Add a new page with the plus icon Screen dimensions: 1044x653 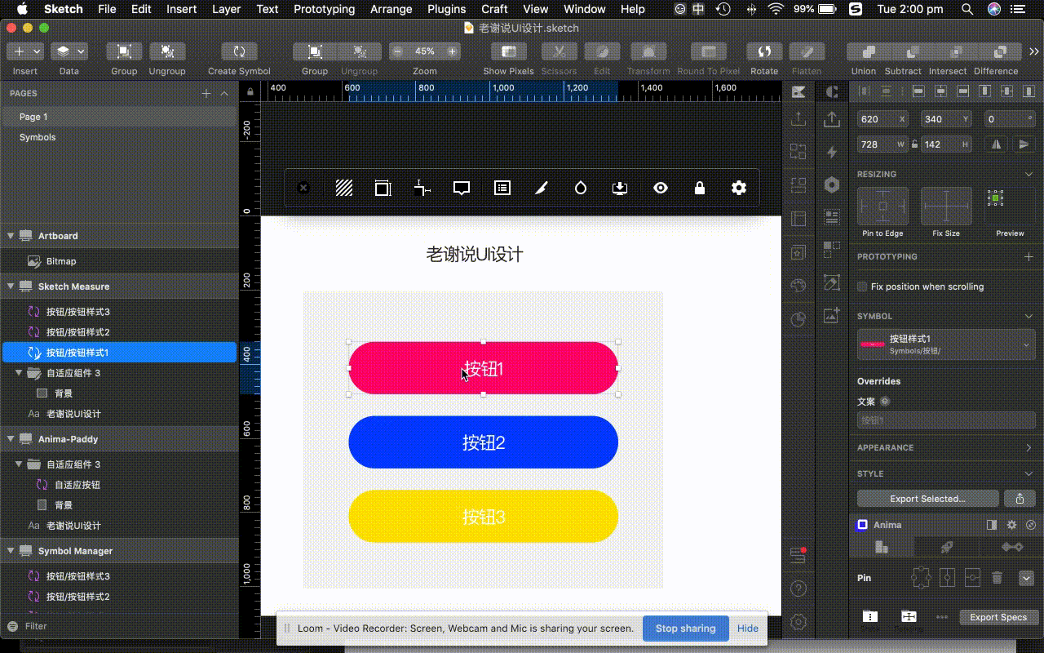point(206,94)
